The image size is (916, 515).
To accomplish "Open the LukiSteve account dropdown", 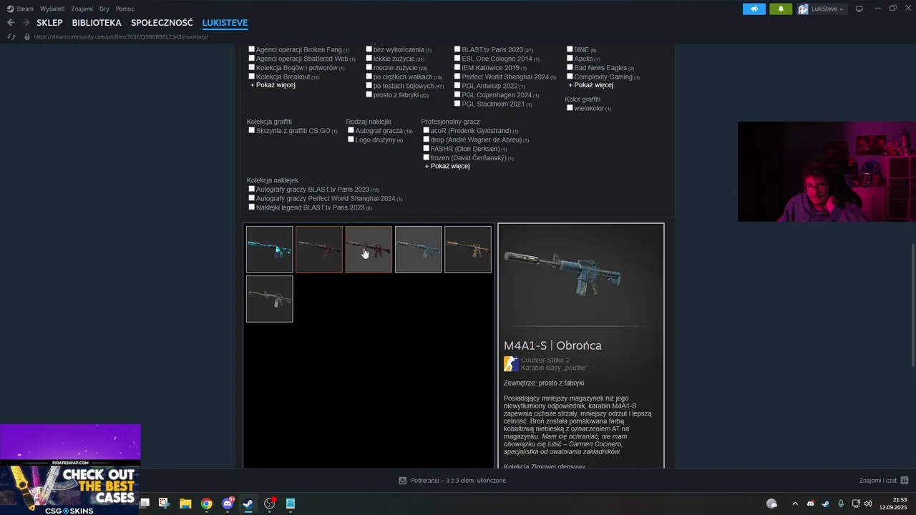I will tap(822, 9).
